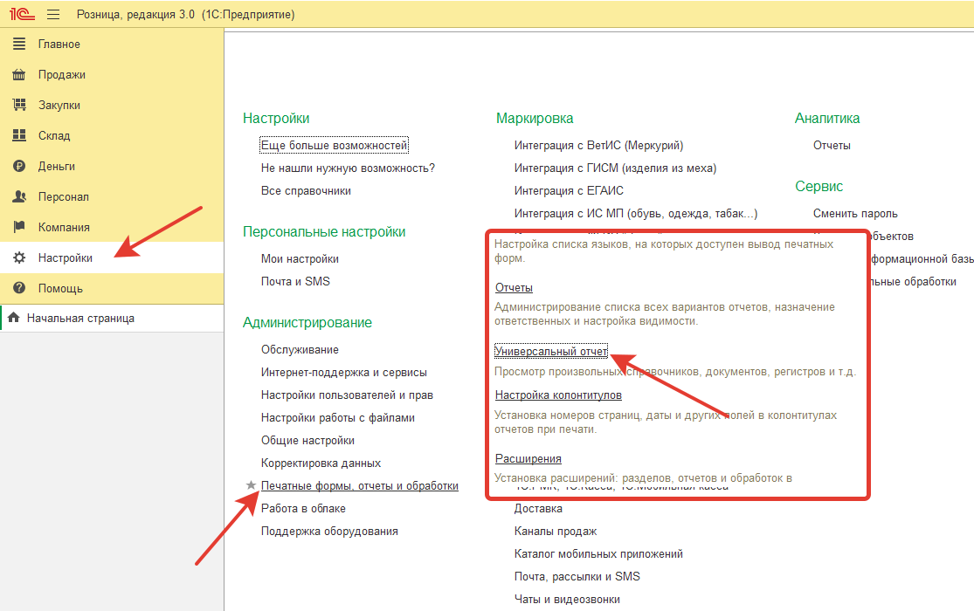The height and width of the screenshot is (611, 974).
Task: Open Настройки пользователей и прав
Action: 347,395
